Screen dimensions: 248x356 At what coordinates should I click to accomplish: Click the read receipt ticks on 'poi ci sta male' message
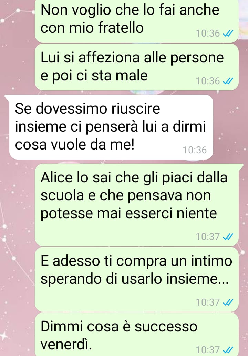point(228,81)
